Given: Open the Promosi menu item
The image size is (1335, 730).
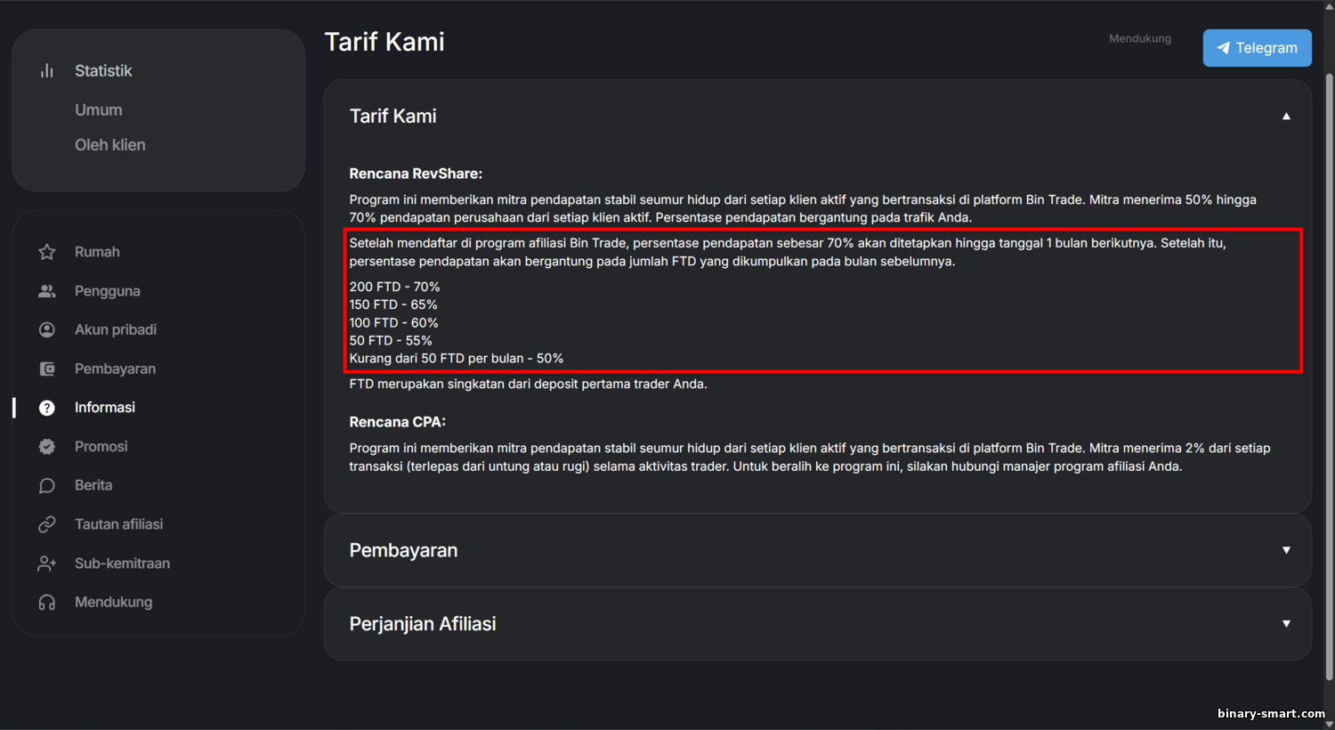Looking at the screenshot, I should click(101, 447).
